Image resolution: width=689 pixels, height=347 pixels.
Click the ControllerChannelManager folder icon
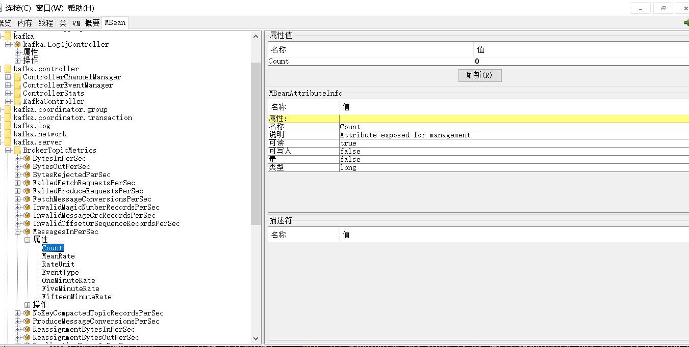[x=17, y=77]
